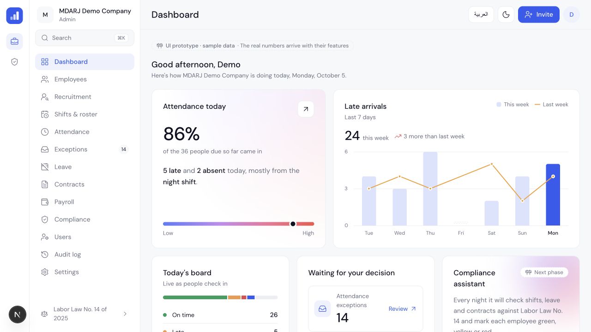Open Shifts & roster
The height and width of the screenshot is (332, 591).
(84, 114)
